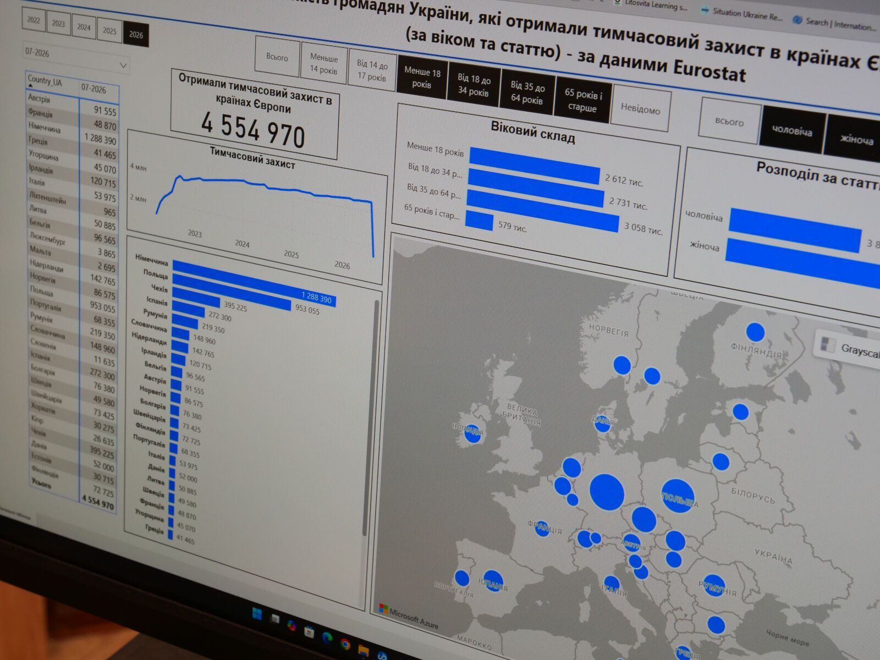Click the 2 612 тис. age value label

click(624, 180)
